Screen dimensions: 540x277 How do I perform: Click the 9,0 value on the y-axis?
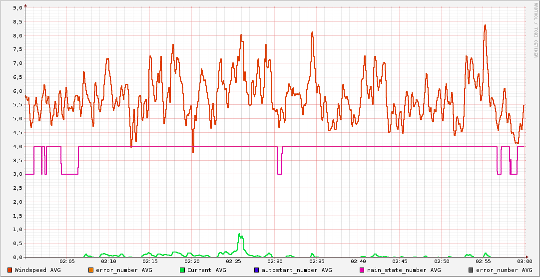16,8
